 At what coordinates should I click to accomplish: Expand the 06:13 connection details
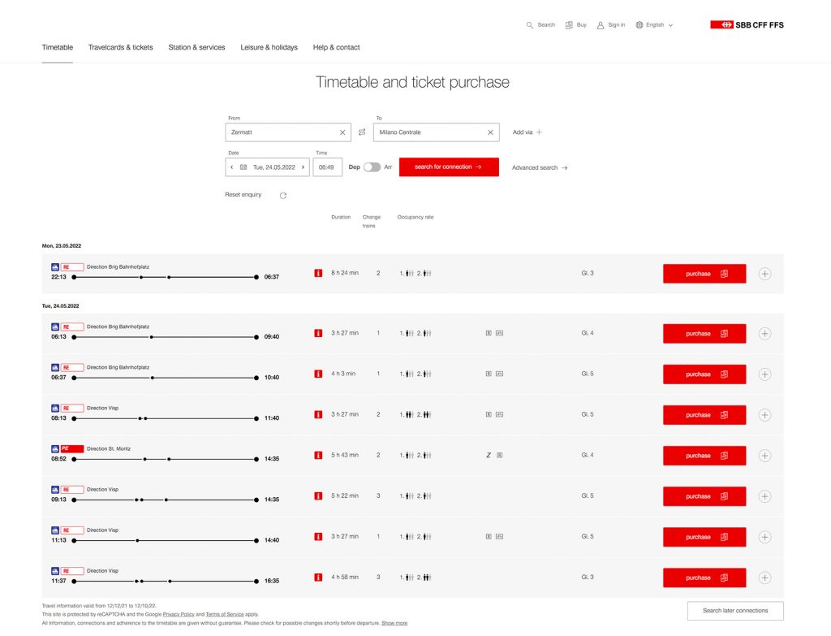[x=764, y=334]
